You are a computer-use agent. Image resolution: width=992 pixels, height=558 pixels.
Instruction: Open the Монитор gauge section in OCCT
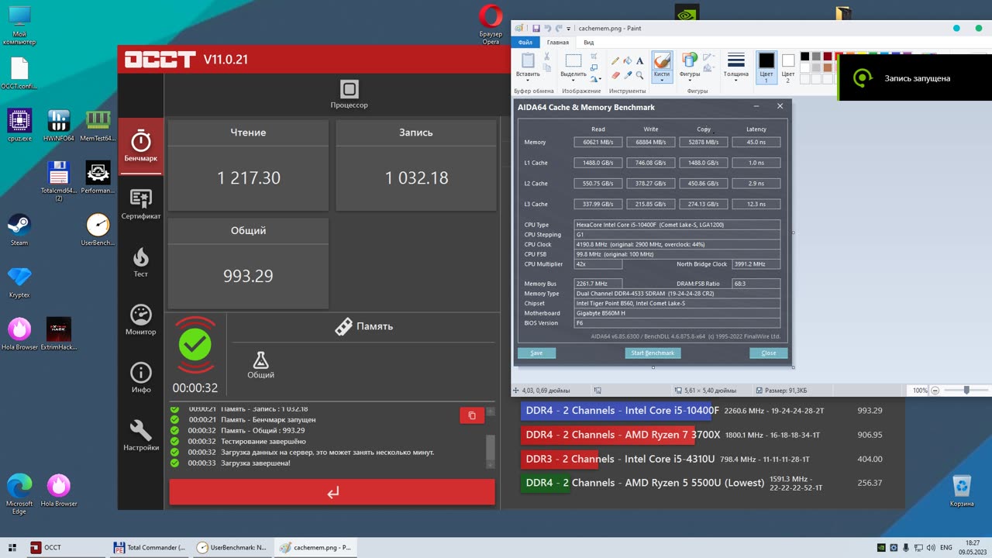pos(140,319)
